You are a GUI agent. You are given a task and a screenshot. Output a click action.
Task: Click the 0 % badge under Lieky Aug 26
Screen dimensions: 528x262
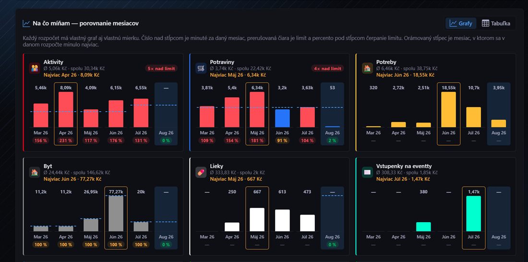332,245
